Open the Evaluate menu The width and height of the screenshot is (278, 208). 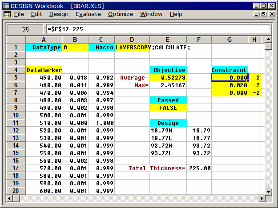click(88, 14)
